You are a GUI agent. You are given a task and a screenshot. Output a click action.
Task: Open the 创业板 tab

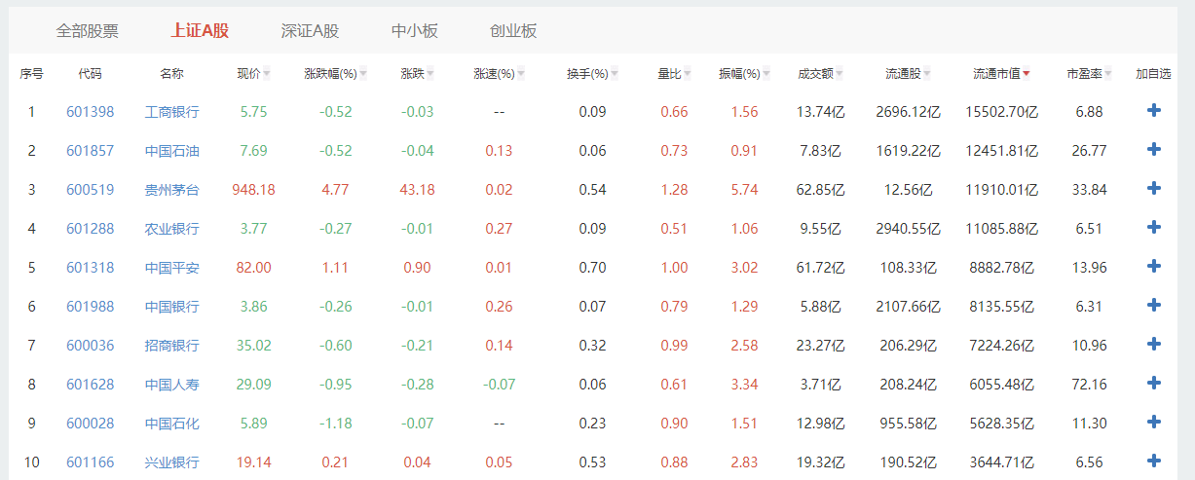pos(513,31)
